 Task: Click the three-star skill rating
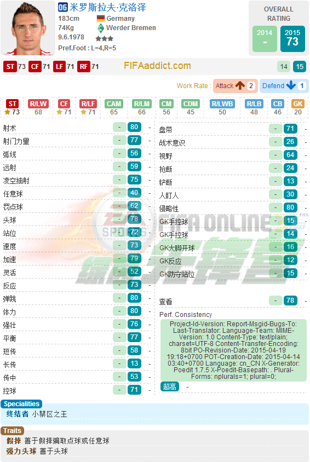point(104,38)
